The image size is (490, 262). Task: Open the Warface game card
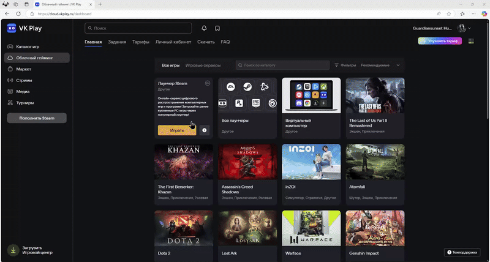point(311,236)
